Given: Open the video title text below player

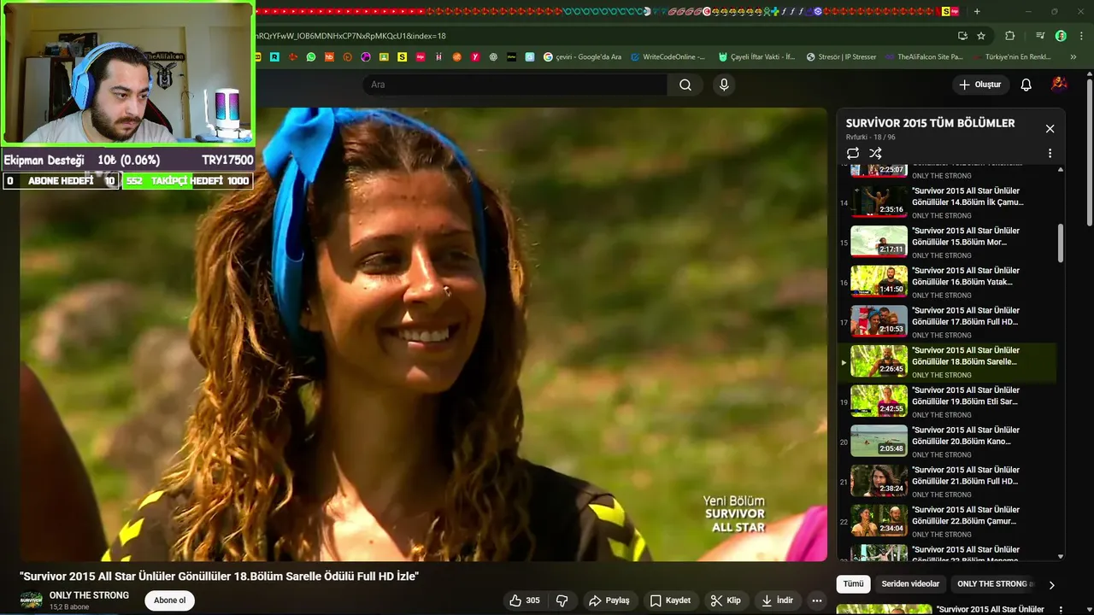Looking at the screenshot, I should 220,577.
